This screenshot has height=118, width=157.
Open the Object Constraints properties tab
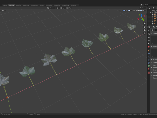pyautogui.click(x=149, y=63)
